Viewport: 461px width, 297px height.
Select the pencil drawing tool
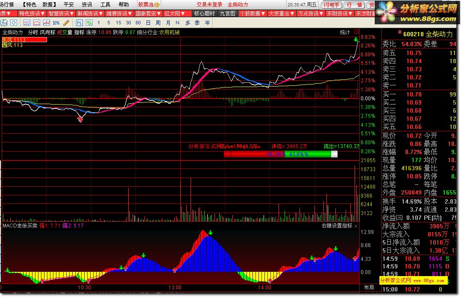coord(66,23)
